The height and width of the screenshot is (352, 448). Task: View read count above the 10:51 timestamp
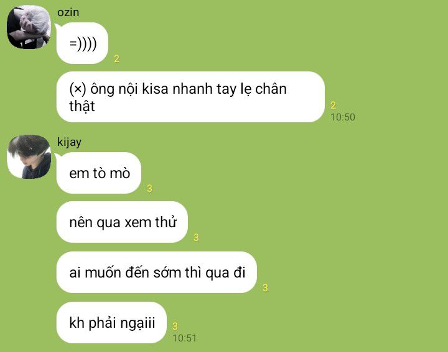pos(175,326)
